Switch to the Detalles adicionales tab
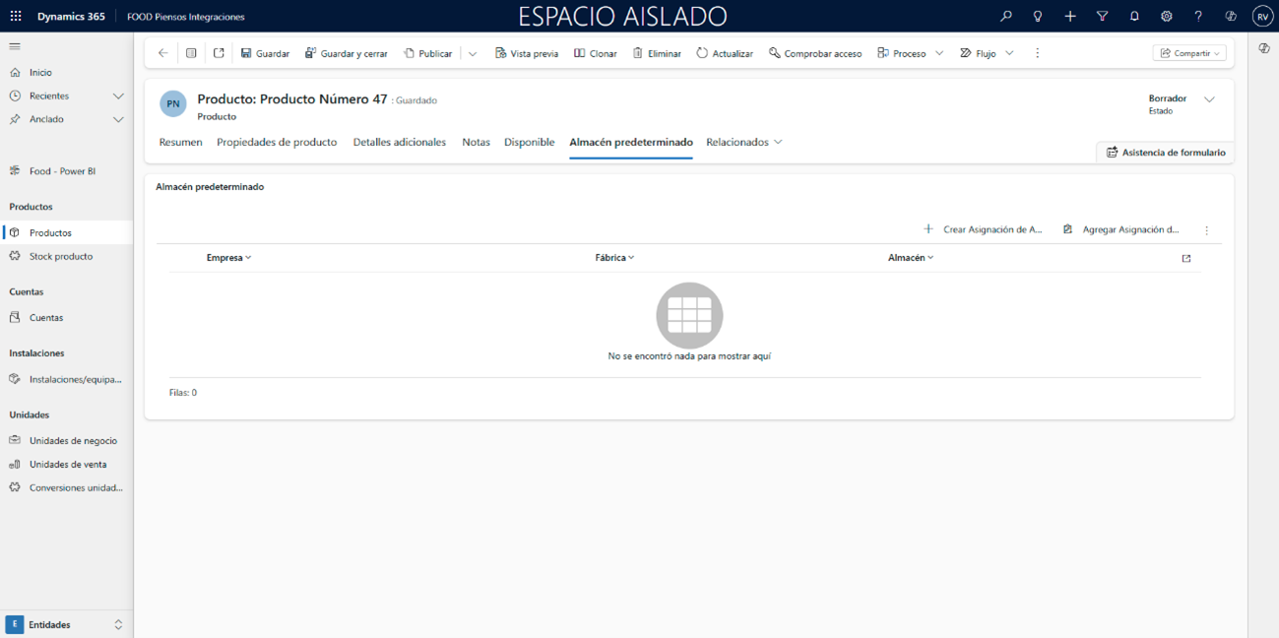Screen dimensions: 1279x638 coord(399,142)
